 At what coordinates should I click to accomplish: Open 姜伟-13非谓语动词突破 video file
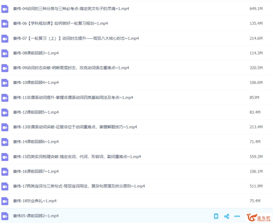point(75,127)
